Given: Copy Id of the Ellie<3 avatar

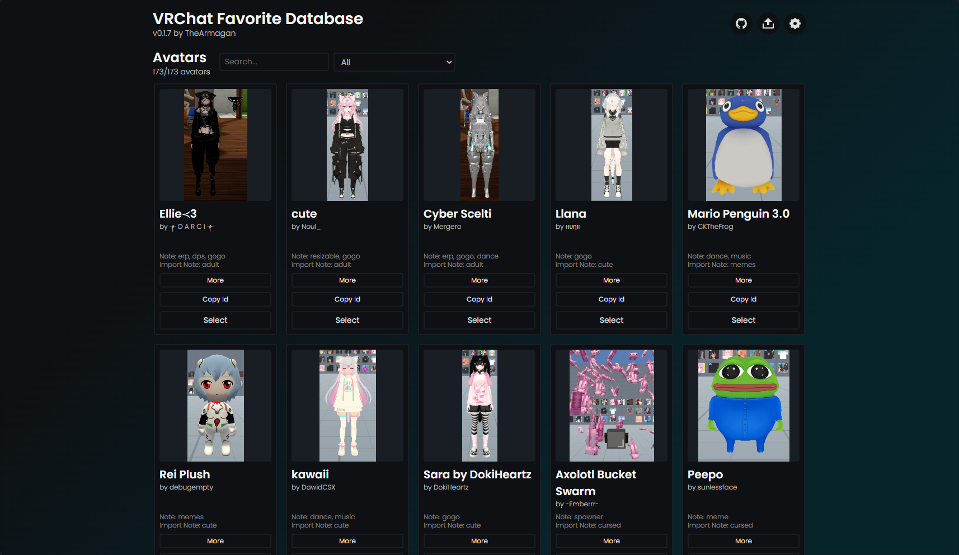Looking at the screenshot, I should (x=215, y=299).
